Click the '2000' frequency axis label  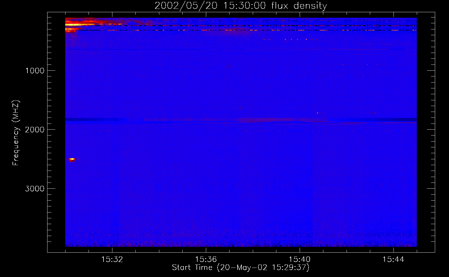pos(35,130)
